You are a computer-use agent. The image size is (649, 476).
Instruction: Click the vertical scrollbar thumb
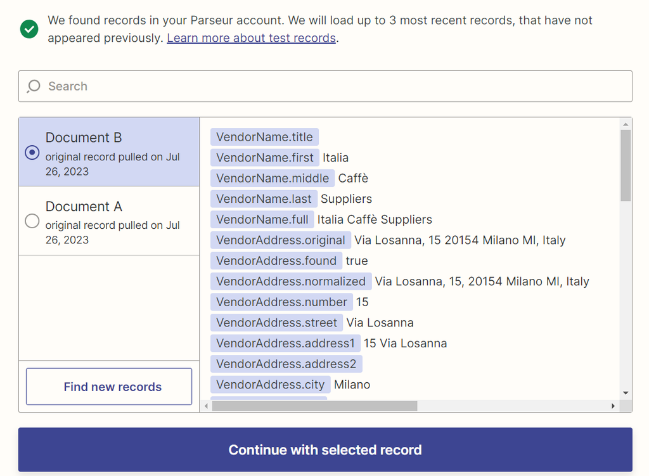(x=626, y=158)
